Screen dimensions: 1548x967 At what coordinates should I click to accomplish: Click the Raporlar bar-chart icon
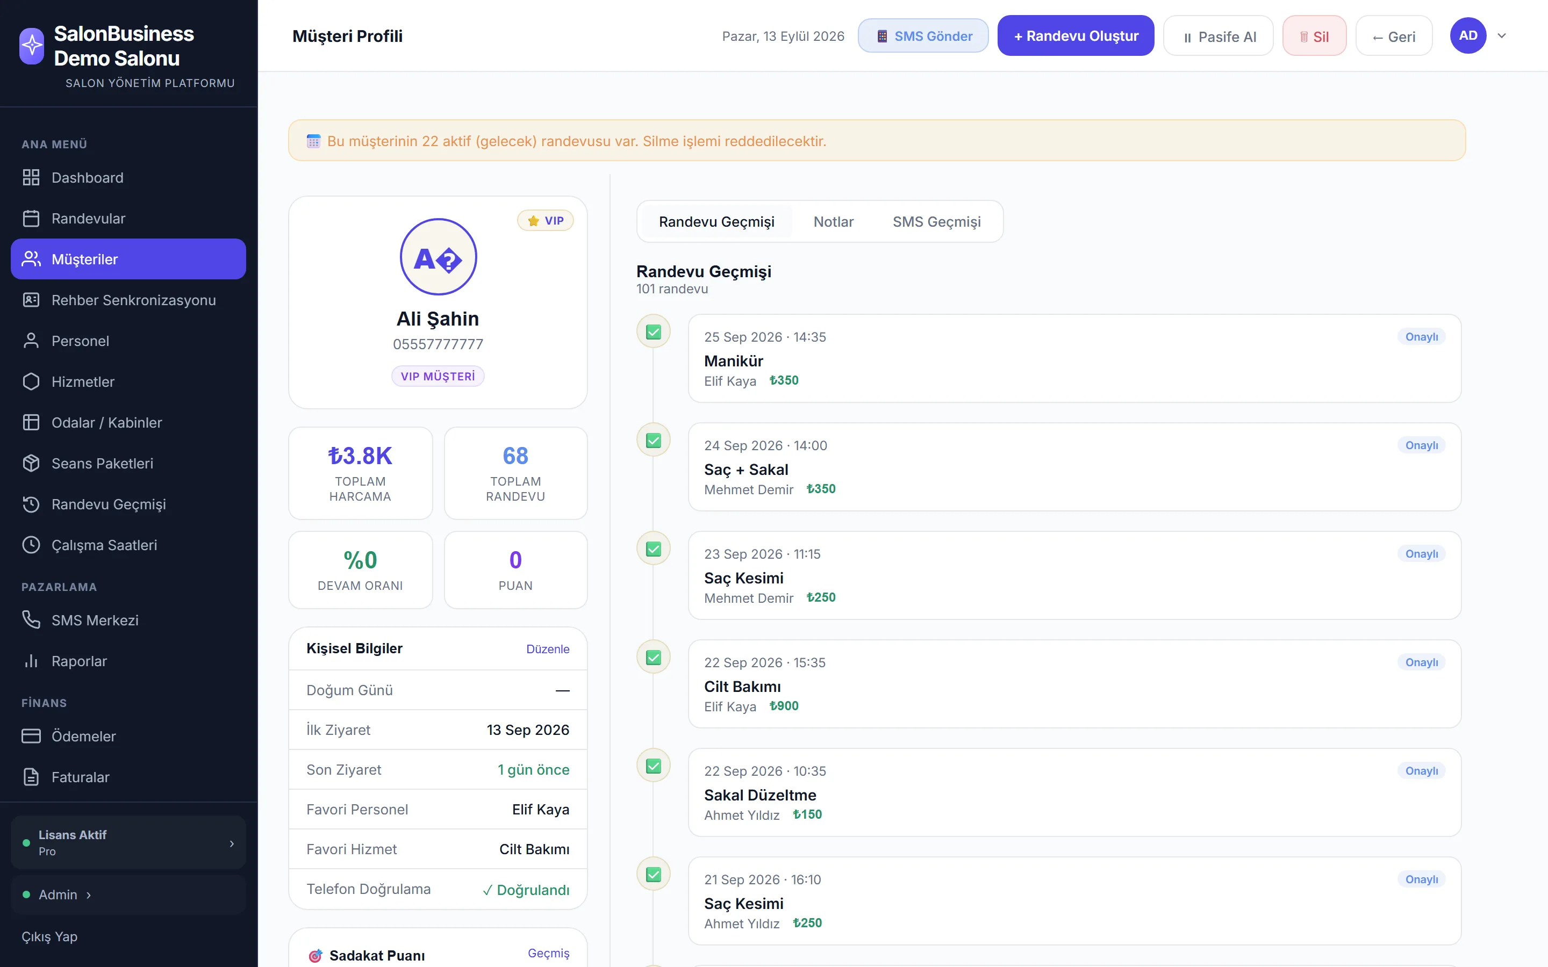(31, 661)
